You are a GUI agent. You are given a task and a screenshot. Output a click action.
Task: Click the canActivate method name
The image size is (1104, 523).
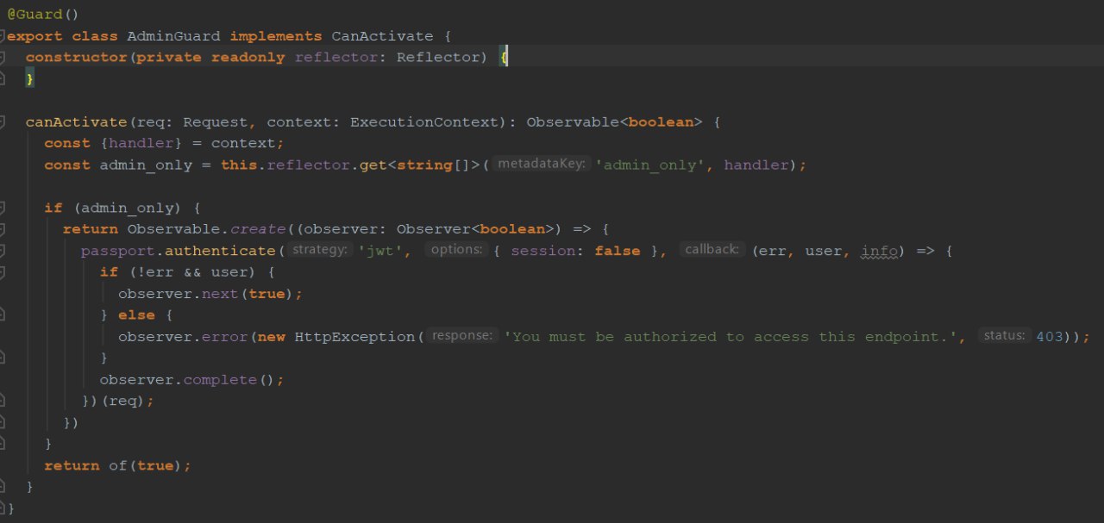click(76, 121)
